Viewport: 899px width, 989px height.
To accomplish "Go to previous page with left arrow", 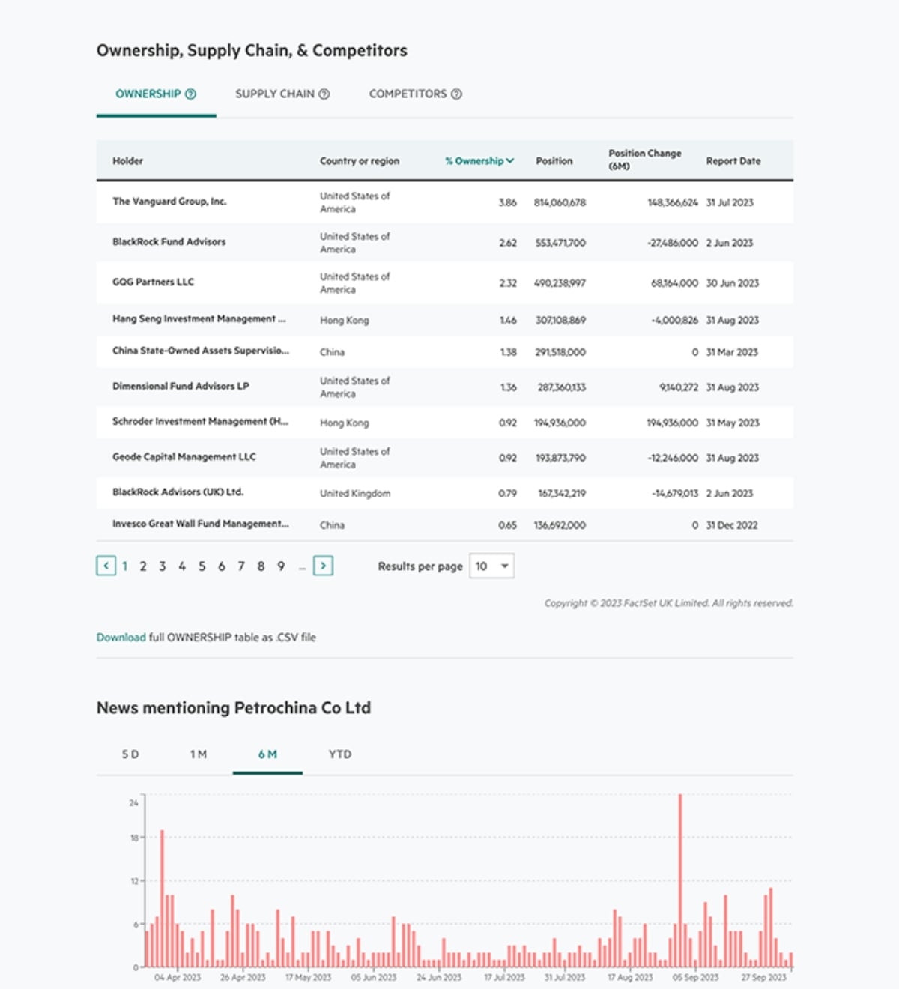I will pyautogui.click(x=106, y=566).
